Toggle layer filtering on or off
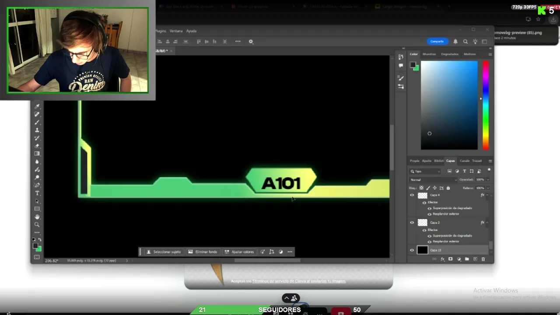Screen dimensions: 560x315 pos(489,170)
